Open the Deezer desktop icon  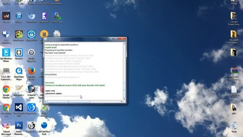tap(6, 16)
